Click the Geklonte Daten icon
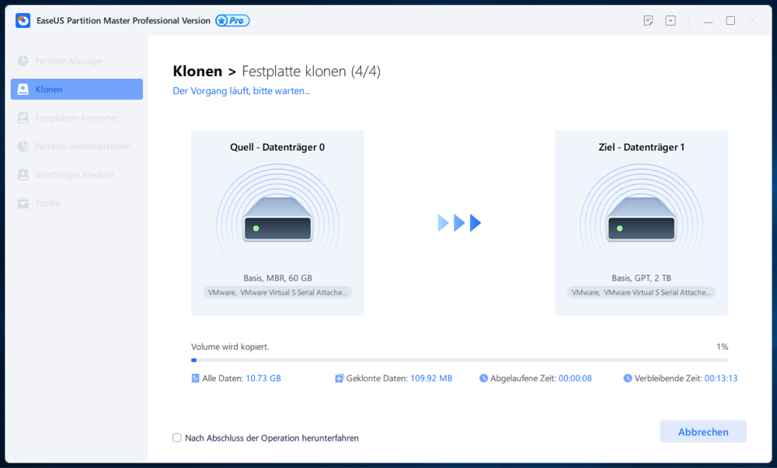 339,379
